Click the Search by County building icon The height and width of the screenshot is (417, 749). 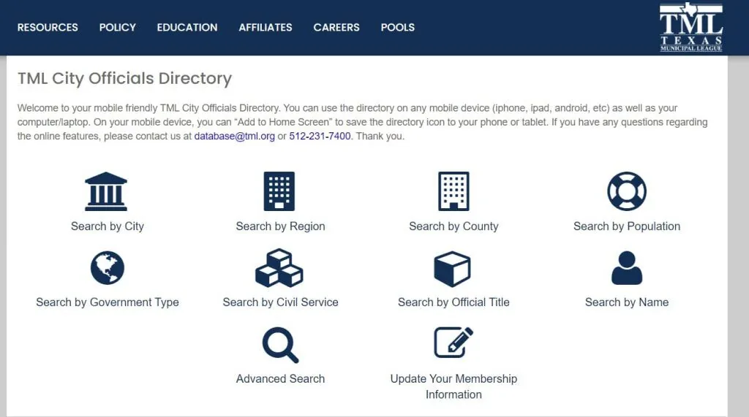tap(453, 191)
